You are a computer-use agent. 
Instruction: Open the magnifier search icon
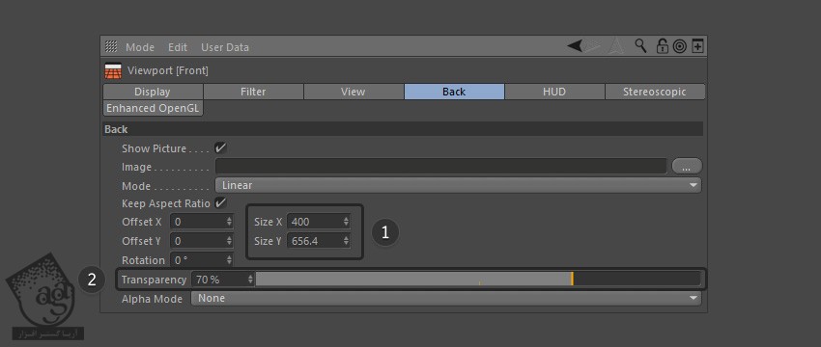coord(640,46)
